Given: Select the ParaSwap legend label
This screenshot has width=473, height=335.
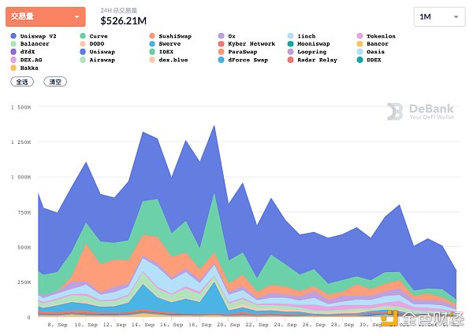Looking at the screenshot, I should (243, 52).
